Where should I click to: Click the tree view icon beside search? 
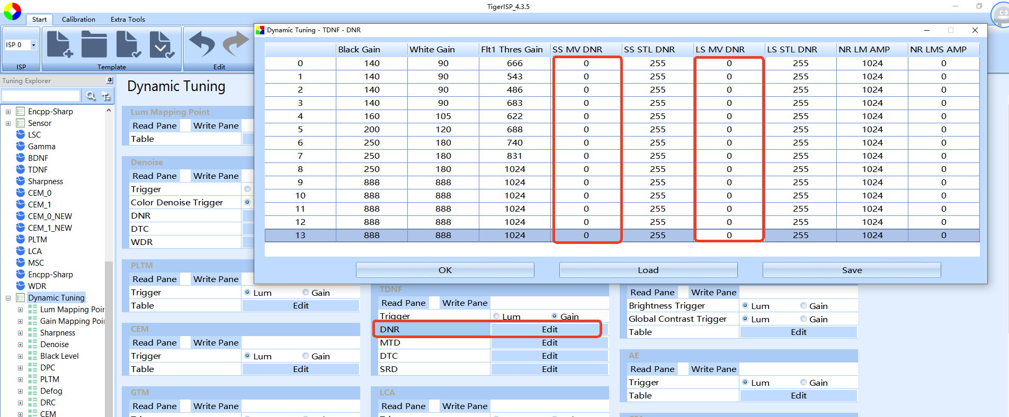pyautogui.click(x=106, y=96)
